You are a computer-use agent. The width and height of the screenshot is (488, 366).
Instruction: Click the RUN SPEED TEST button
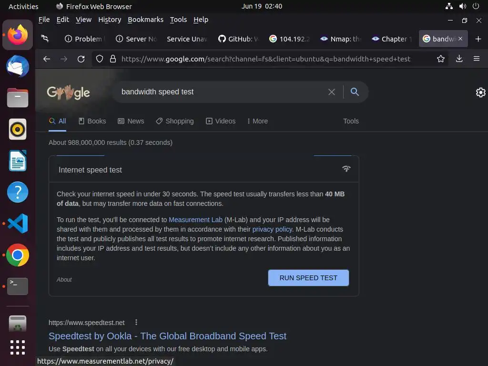308,278
